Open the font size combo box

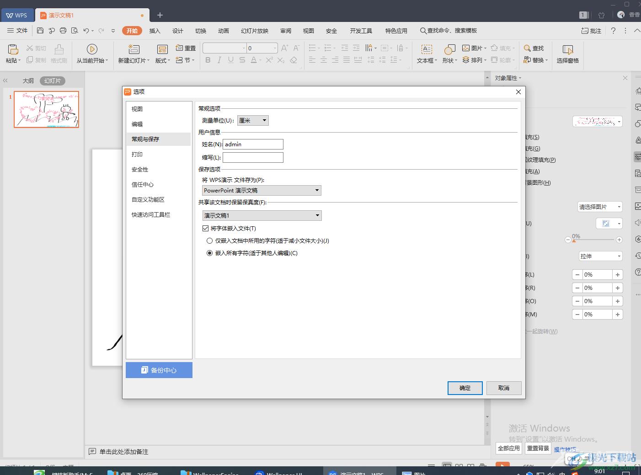click(262, 48)
